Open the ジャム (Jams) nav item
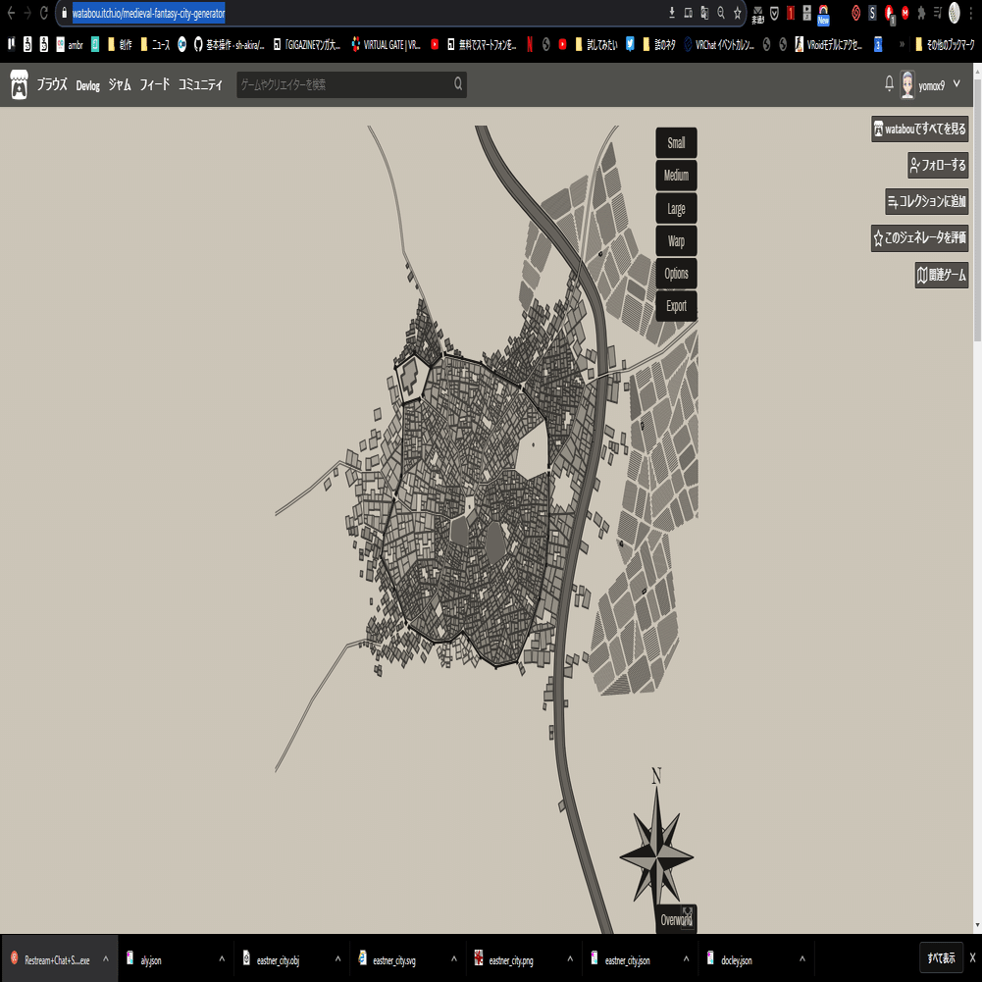 (x=120, y=84)
